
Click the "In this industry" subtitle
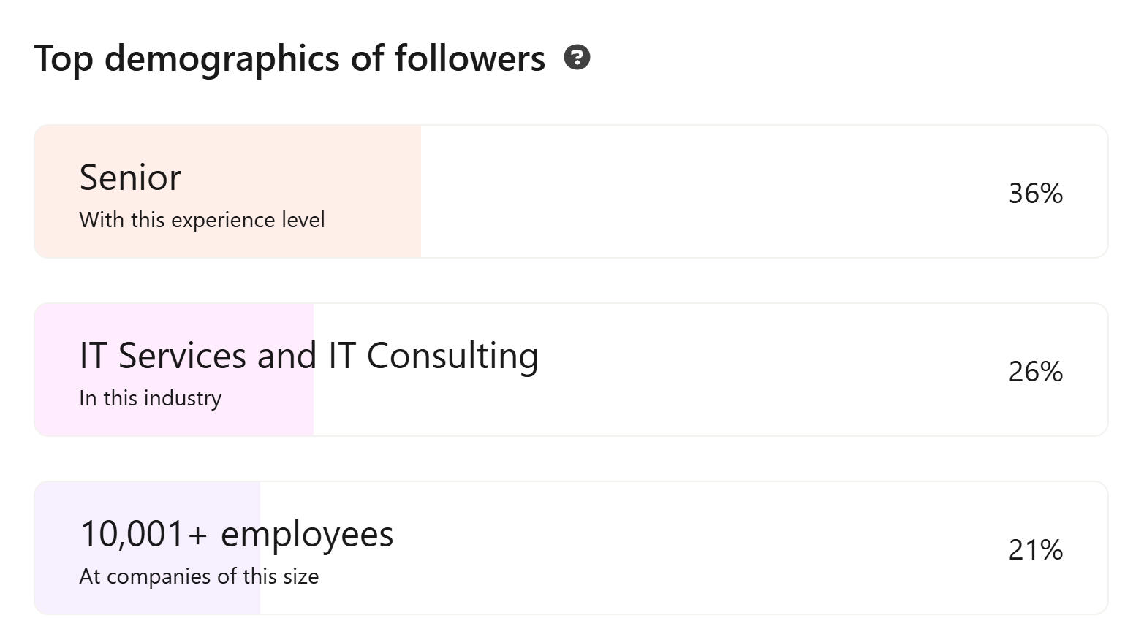(150, 398)
